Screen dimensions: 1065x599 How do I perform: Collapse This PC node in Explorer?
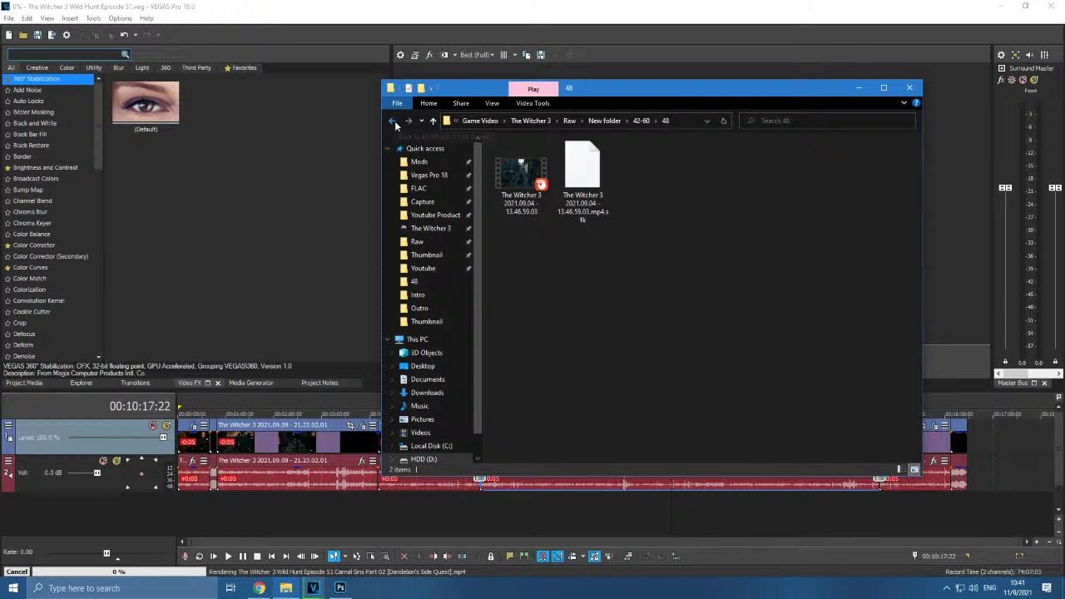tap(388, 339)
